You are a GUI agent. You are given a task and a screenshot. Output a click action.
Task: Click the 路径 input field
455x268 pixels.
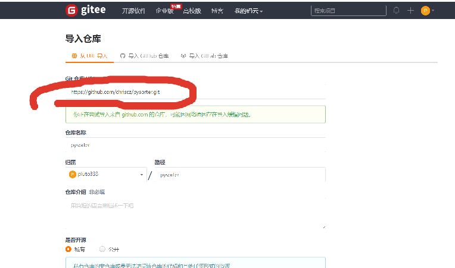(x=240, y=175)
